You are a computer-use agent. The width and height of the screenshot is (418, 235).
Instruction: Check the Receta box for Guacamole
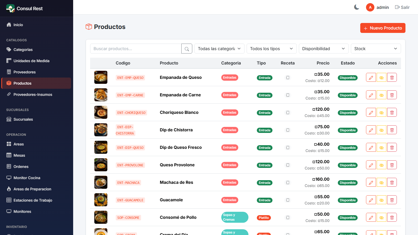[x=288, y=200]
